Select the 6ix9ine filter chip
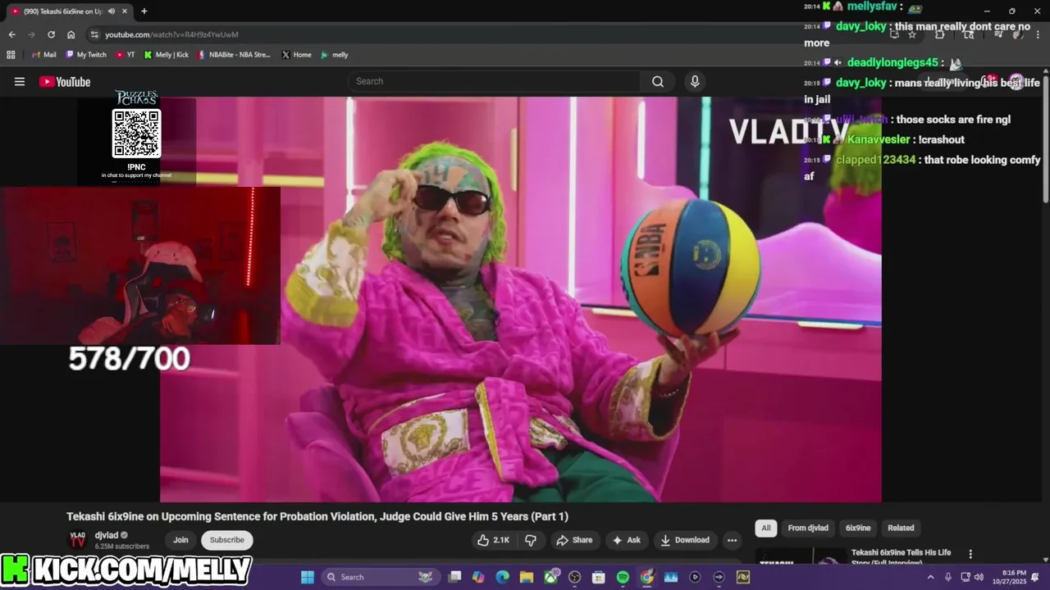1050x590 pixels. 858,528
